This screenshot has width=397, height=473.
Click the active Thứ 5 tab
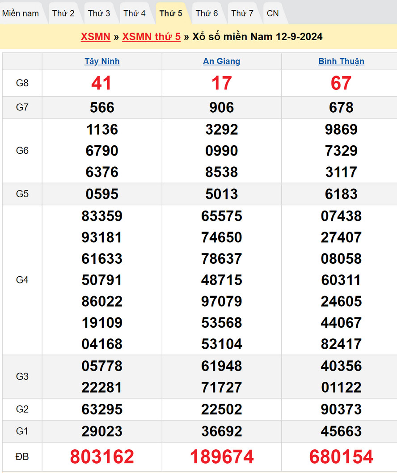click(171, 13)
